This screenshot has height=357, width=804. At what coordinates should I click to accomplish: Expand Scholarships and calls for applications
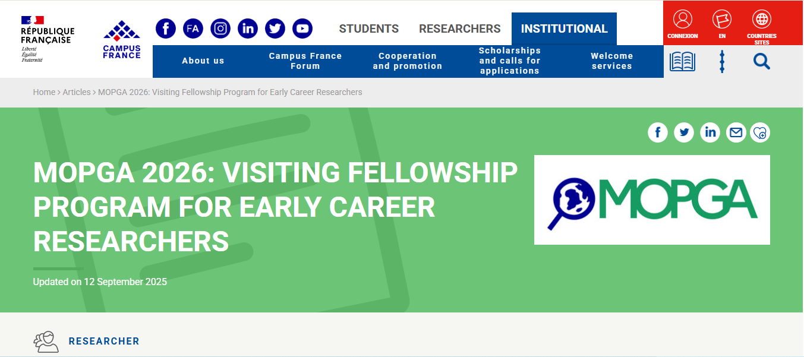510,61
